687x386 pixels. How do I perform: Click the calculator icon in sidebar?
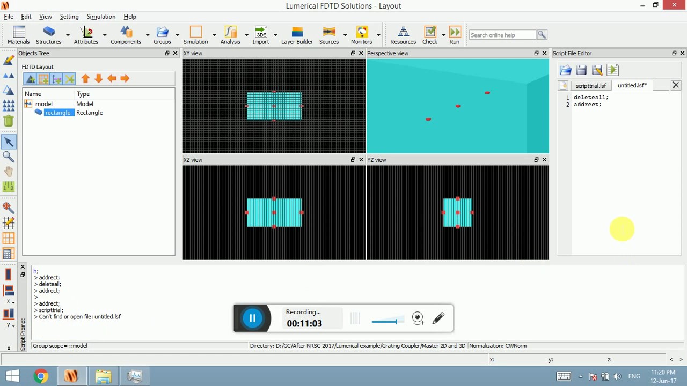pyautogui.click(x=9, y=254)
